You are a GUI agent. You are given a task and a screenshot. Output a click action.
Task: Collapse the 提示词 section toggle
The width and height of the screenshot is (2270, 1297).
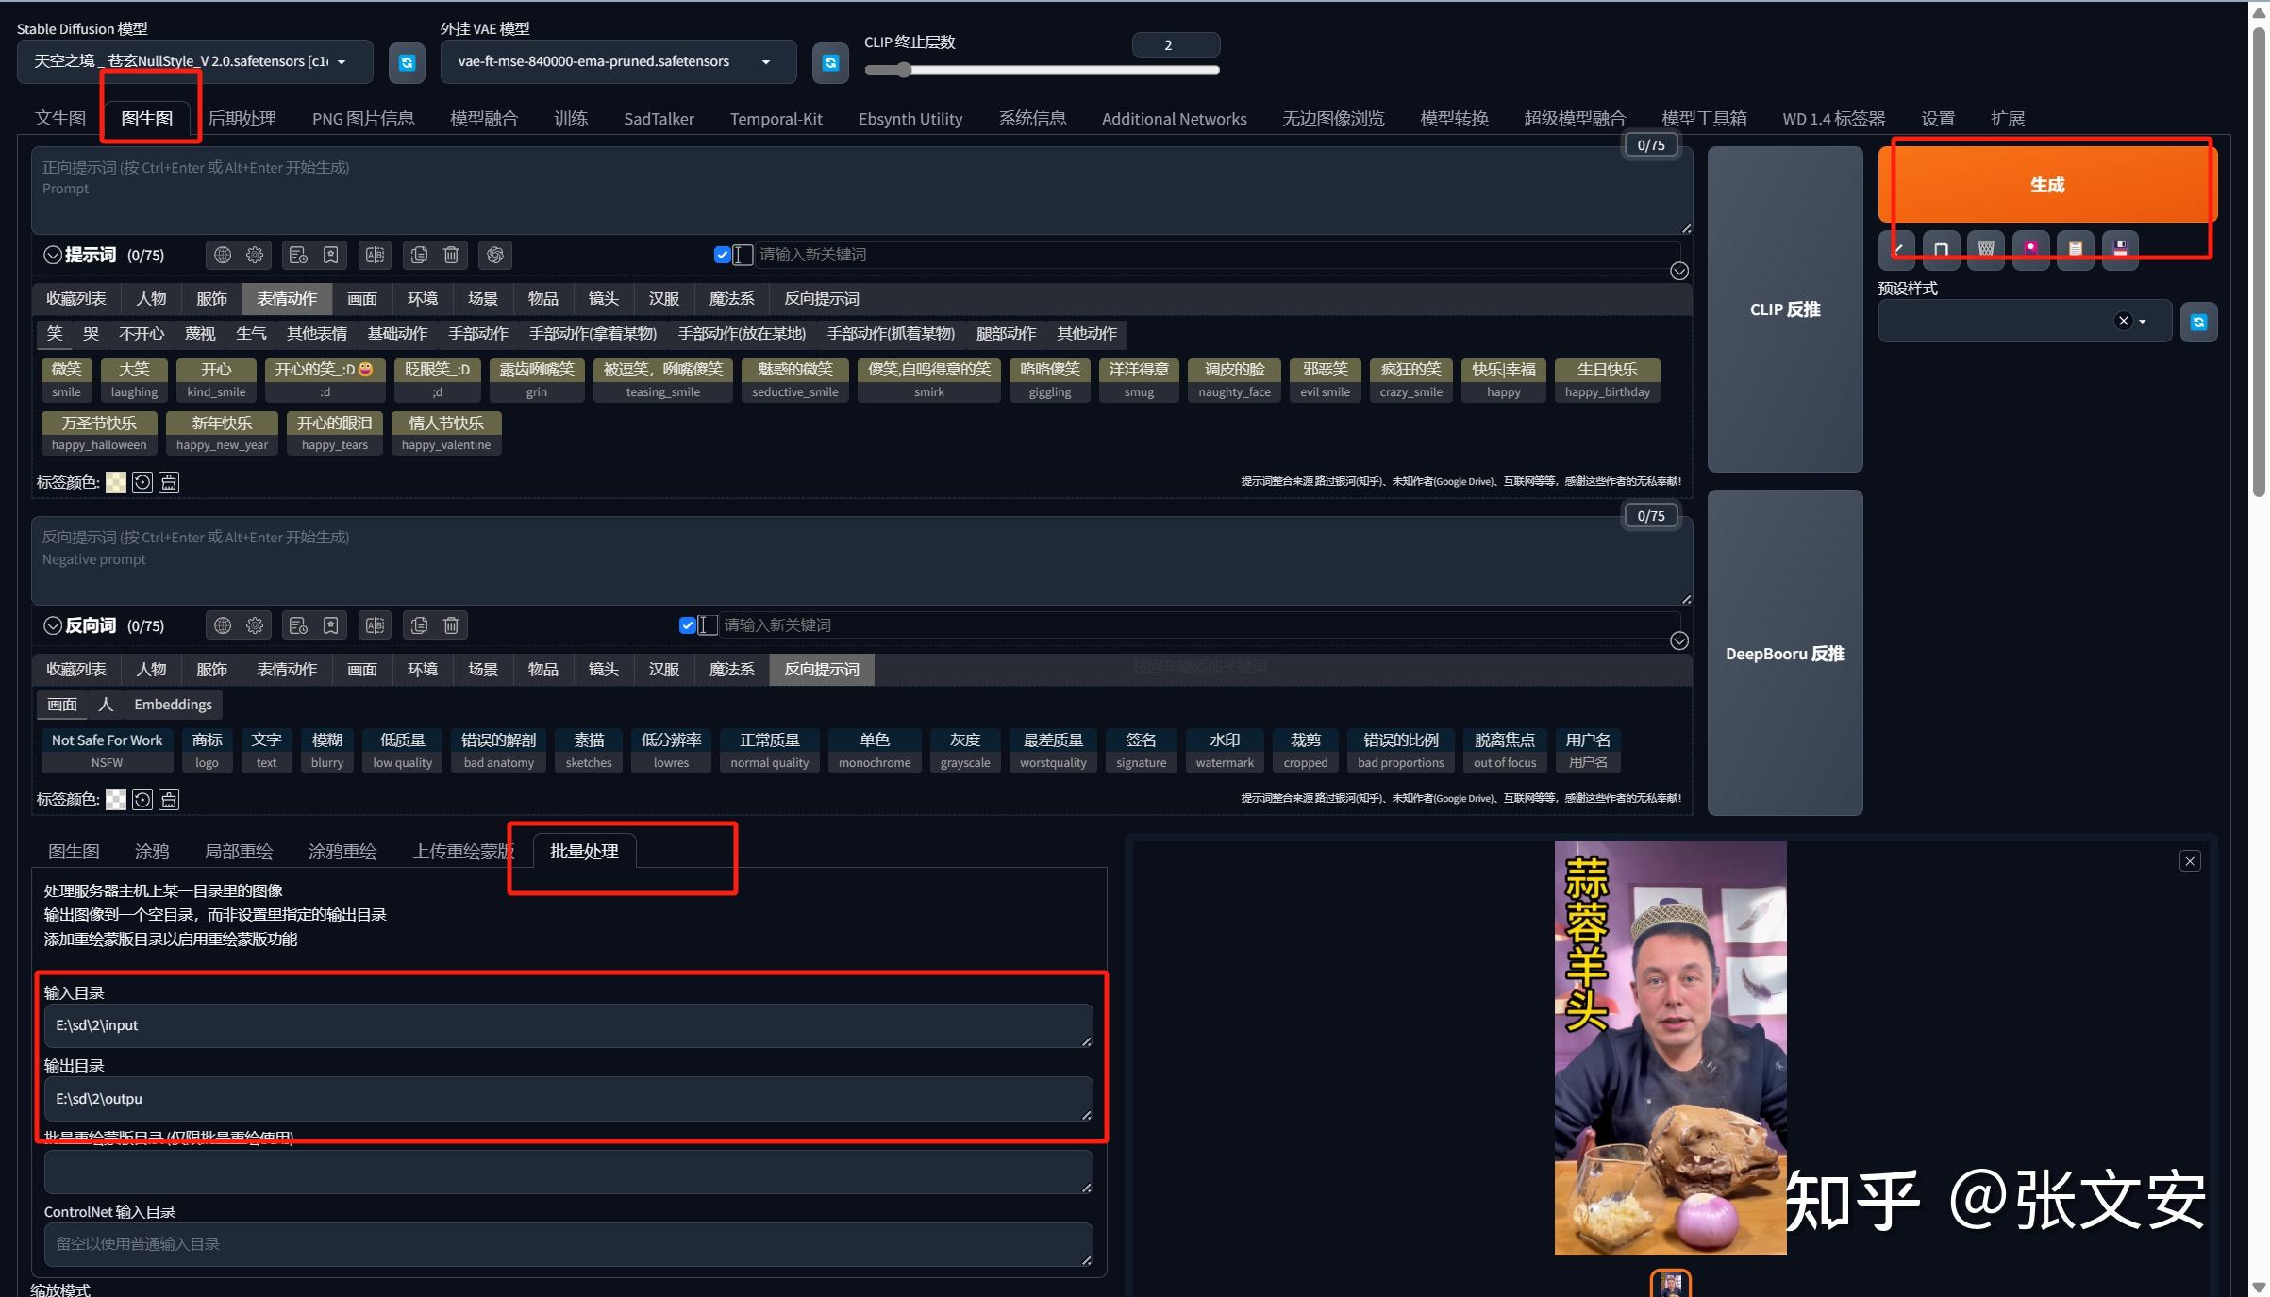[x=53, y=255]
